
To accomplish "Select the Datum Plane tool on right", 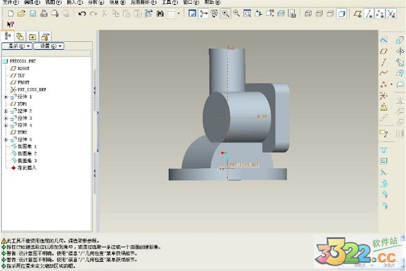I will (383, 51).
